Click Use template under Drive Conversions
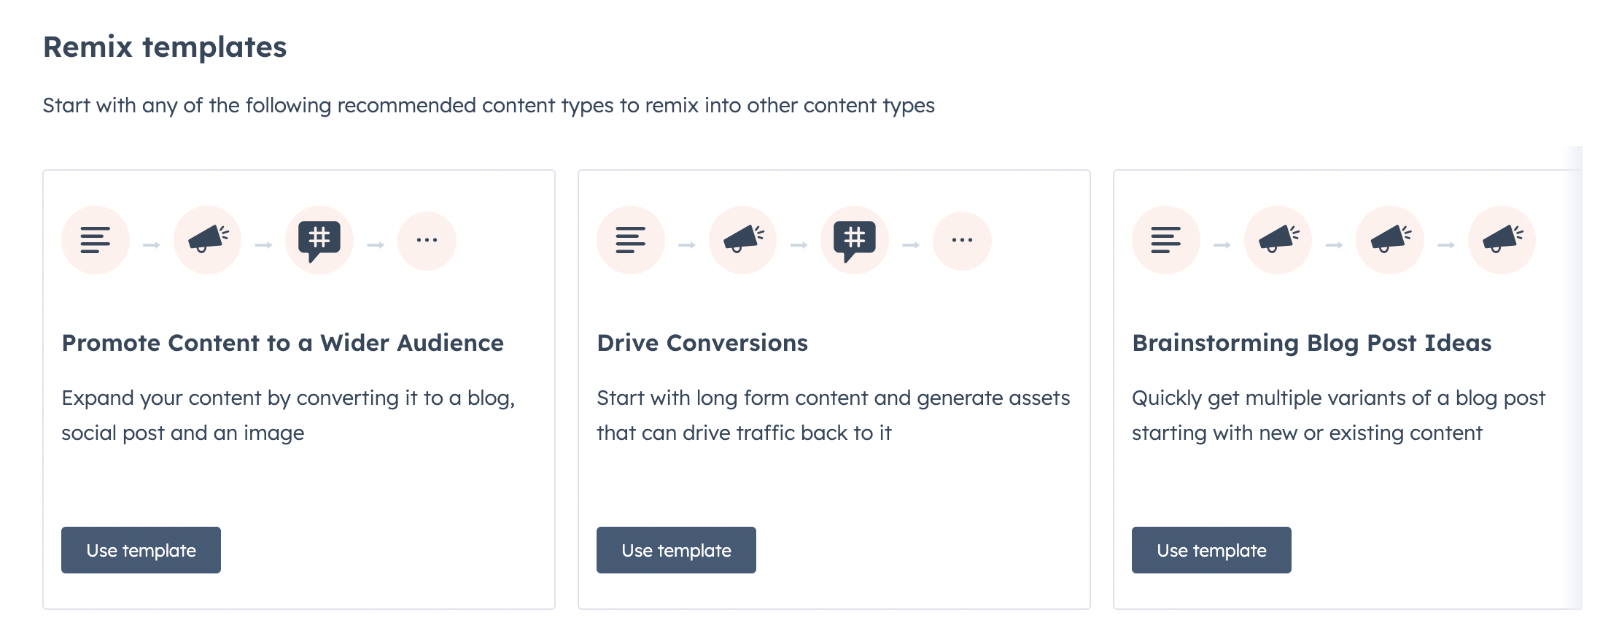Screen dimensions: 1619x642 pos(676,550)
